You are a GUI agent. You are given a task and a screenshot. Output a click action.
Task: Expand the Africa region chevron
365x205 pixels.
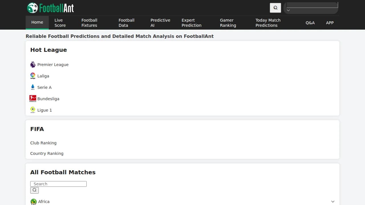point(332,202)
